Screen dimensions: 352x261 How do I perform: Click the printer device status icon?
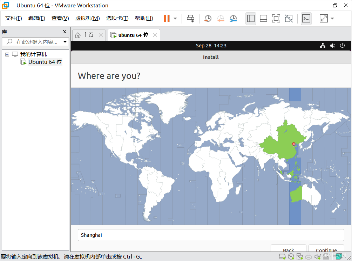[x=309, y=256]
